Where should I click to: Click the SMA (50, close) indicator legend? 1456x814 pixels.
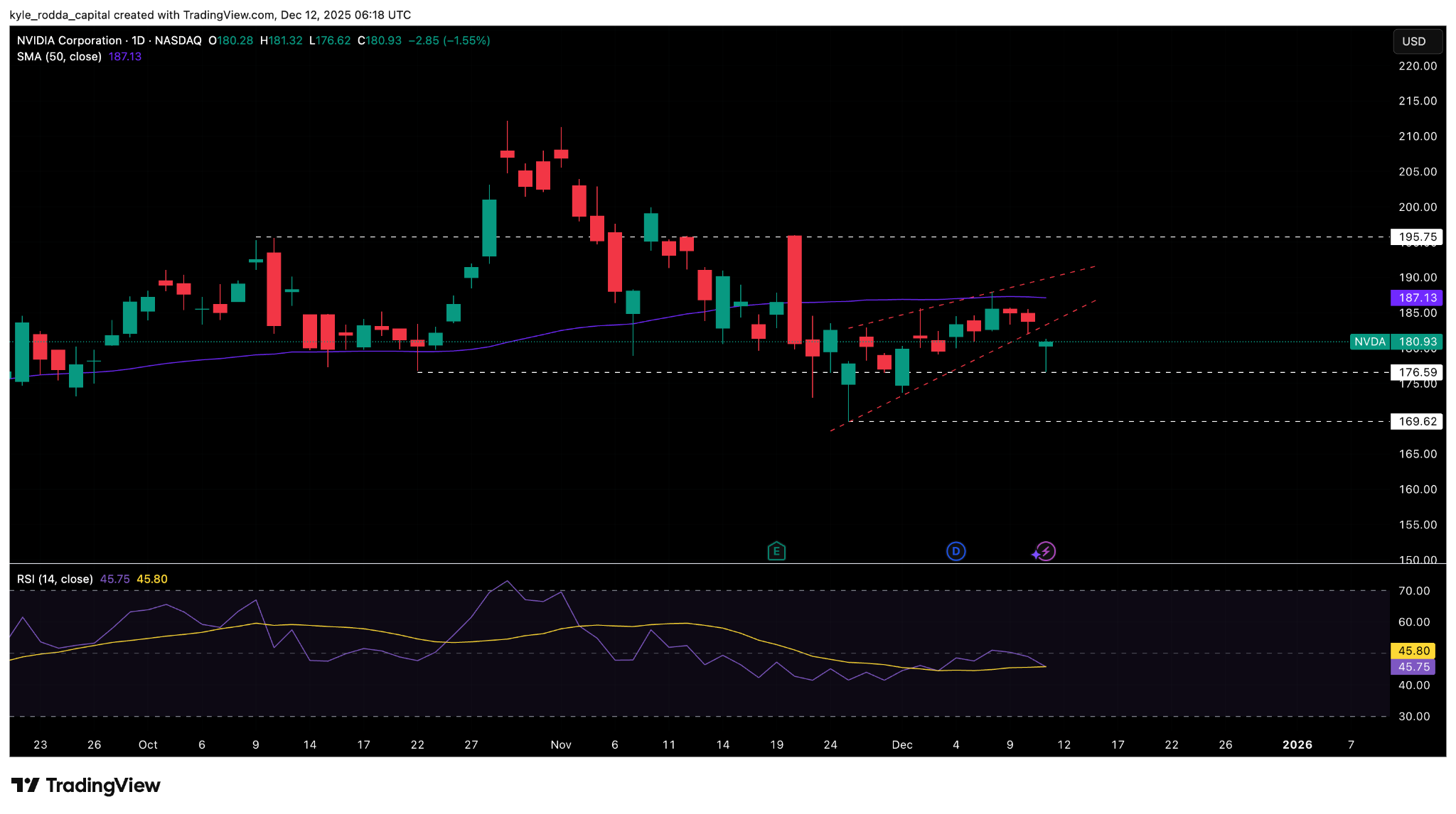pyautogui.click(x=59, y=57)
